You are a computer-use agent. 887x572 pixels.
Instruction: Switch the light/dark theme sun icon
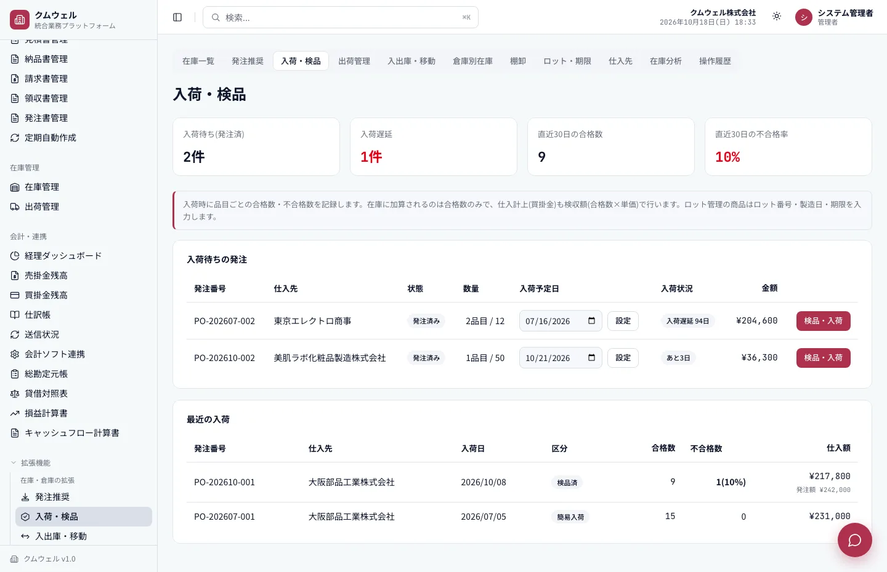777,17
